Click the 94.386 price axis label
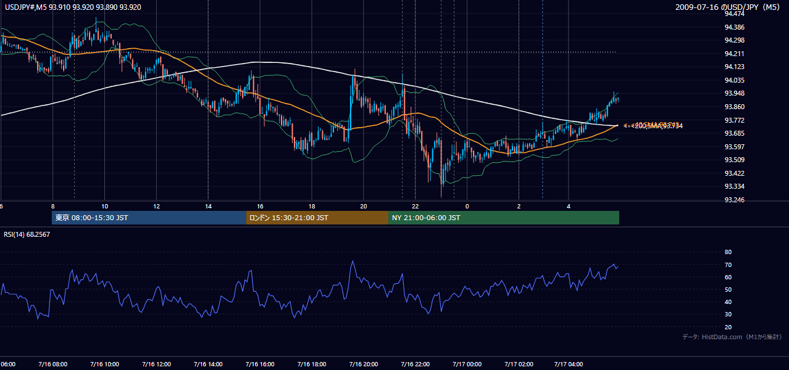 pyautogui.click(x=734, y=27)
